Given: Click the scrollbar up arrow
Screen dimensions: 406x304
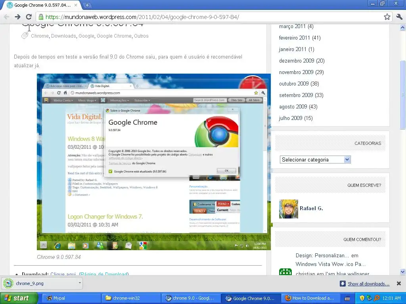Looking at the screenshot, I should click(402, 27).
